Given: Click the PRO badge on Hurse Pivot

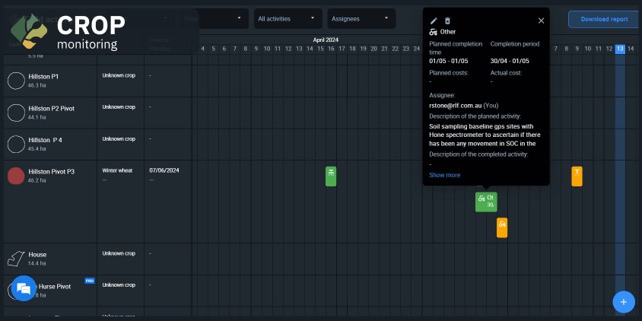Looking at the screenshot, I should [90, 281].
